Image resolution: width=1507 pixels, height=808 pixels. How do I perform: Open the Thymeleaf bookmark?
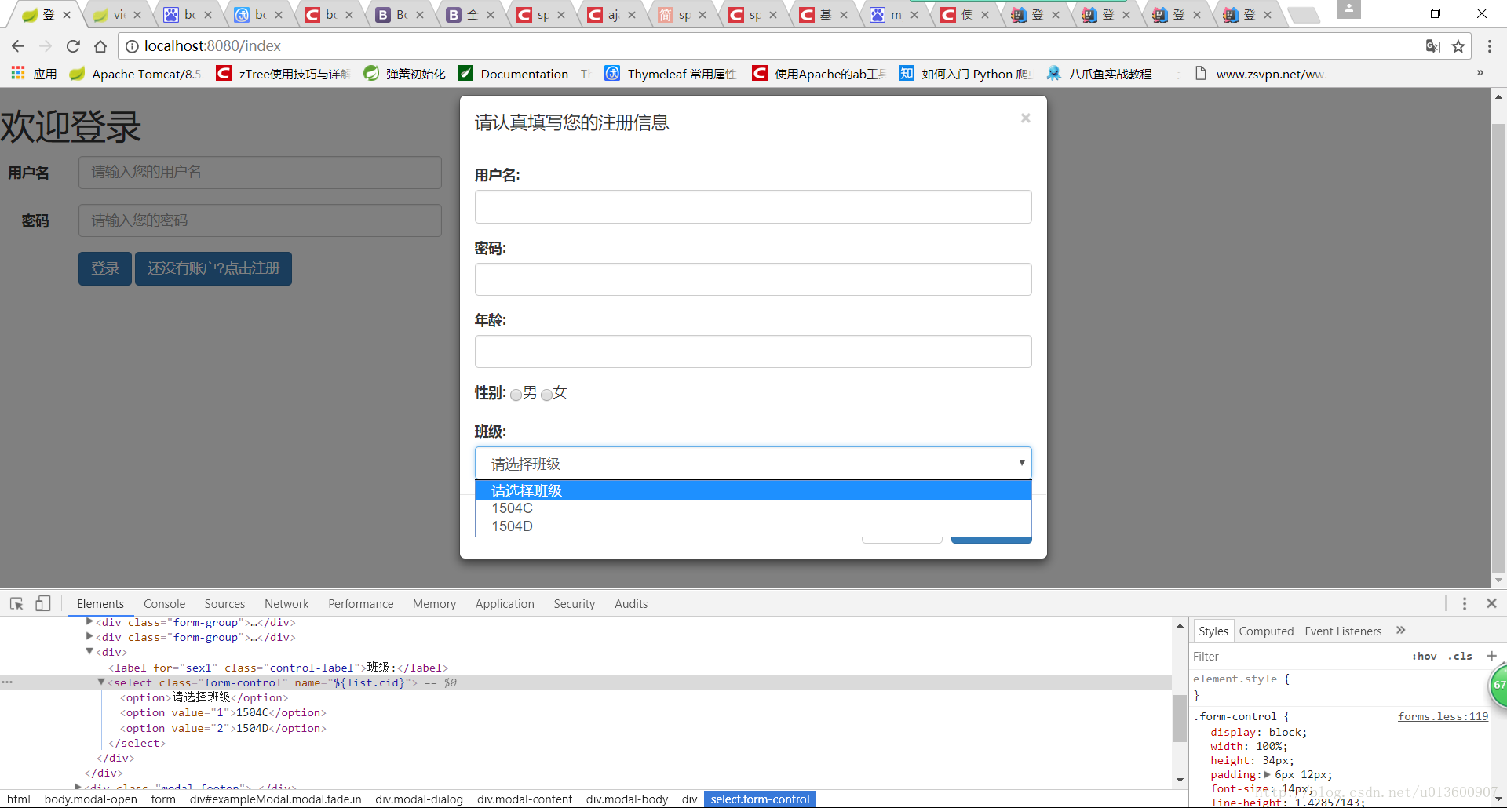(670, 74)
